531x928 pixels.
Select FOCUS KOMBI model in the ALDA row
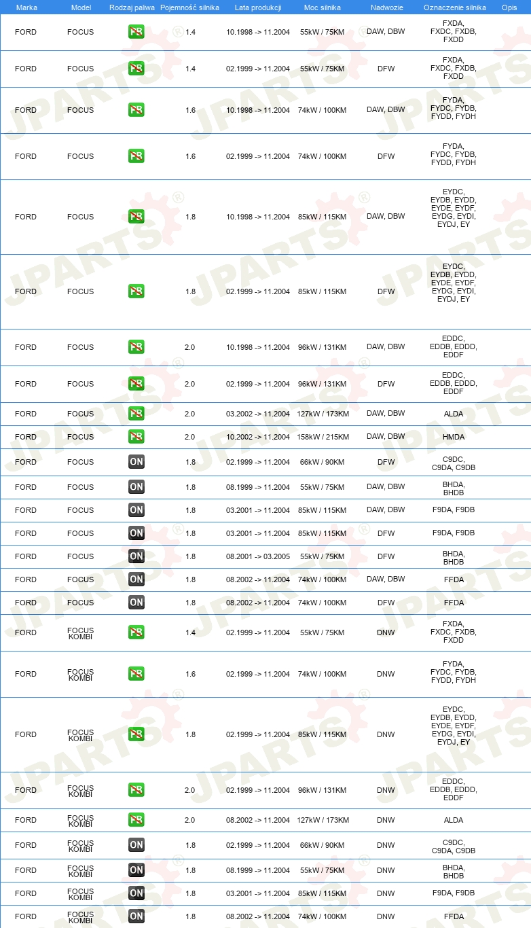pyautogui.click(x=81, y=821)
